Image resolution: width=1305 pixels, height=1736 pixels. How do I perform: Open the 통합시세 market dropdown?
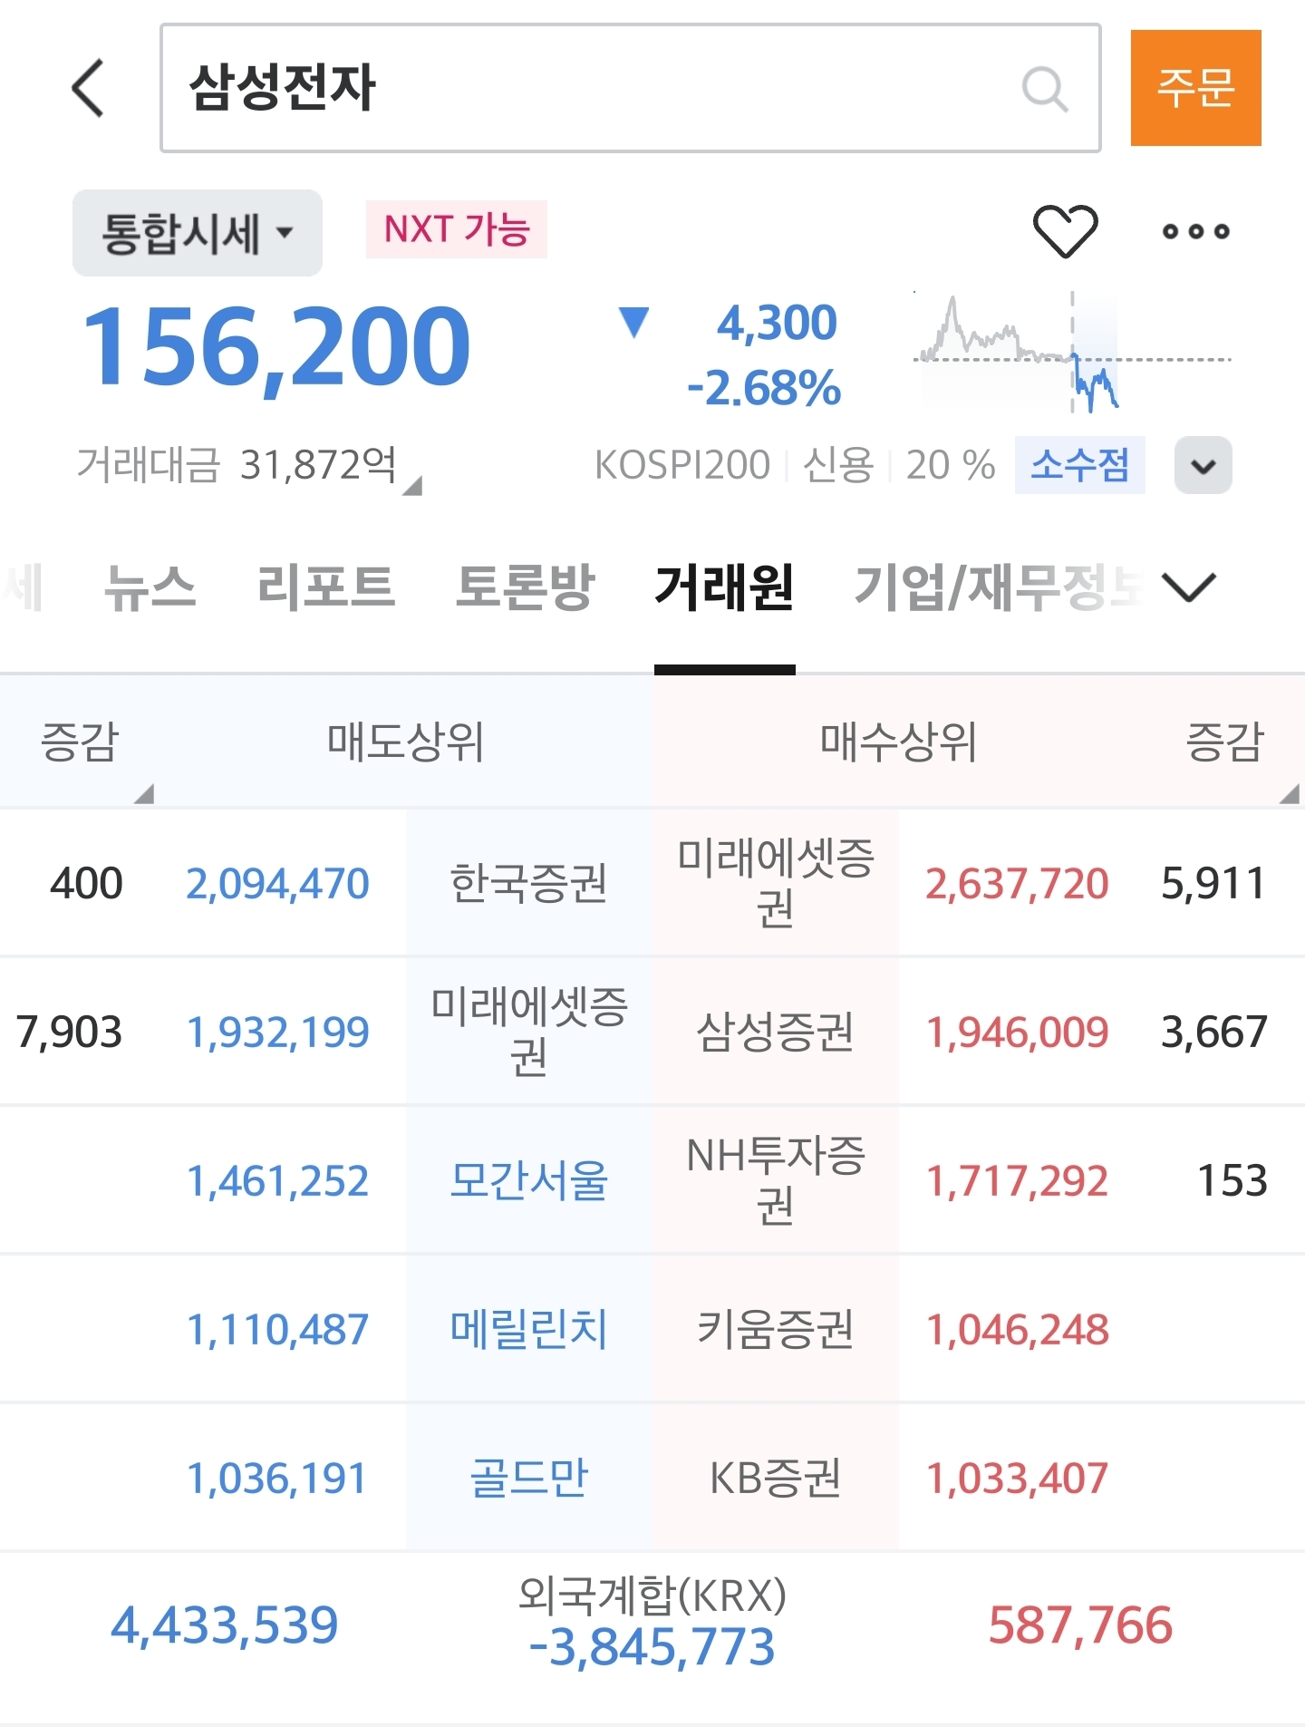pyautogui.click(x=197, y=233)
